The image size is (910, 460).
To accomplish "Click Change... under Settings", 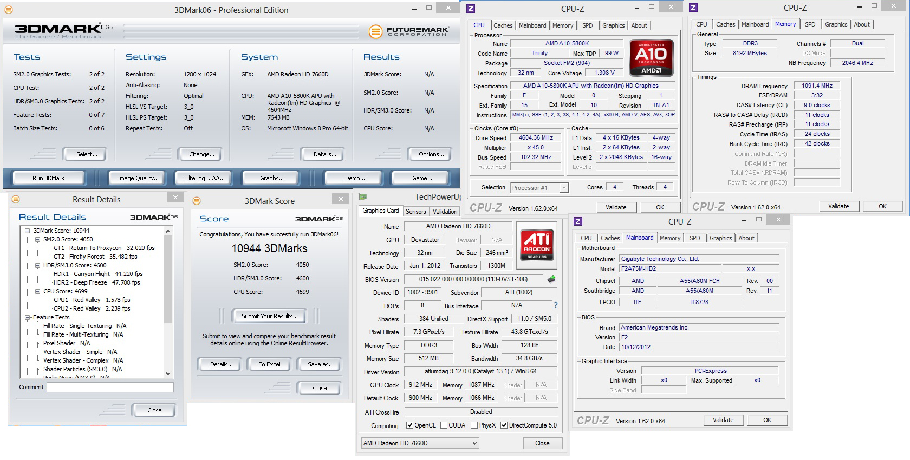I will (201, 154).
